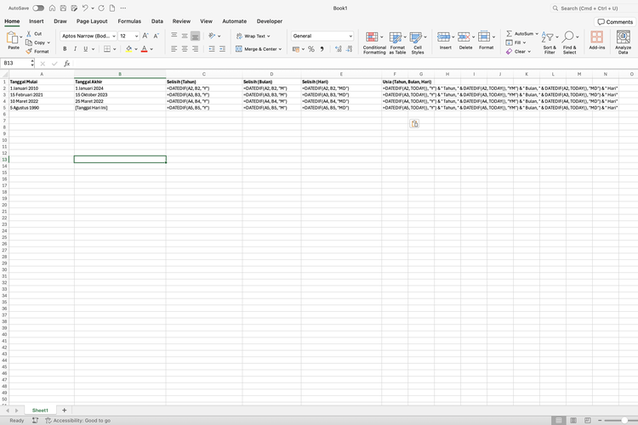638x425 pixels.
Task: Click the Insert Function fx icon
Action: pyautogui.click(x=66, y=64)
